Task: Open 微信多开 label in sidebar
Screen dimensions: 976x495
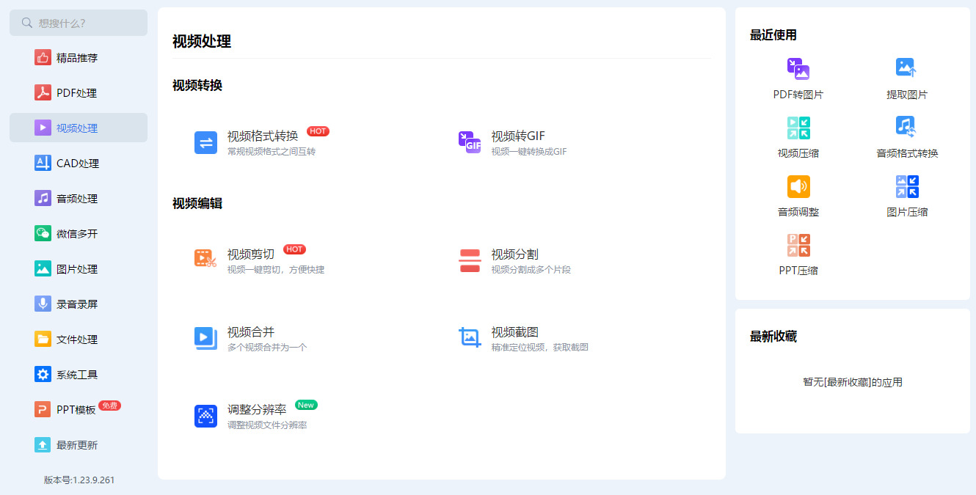Action: [x=77, y=234]
